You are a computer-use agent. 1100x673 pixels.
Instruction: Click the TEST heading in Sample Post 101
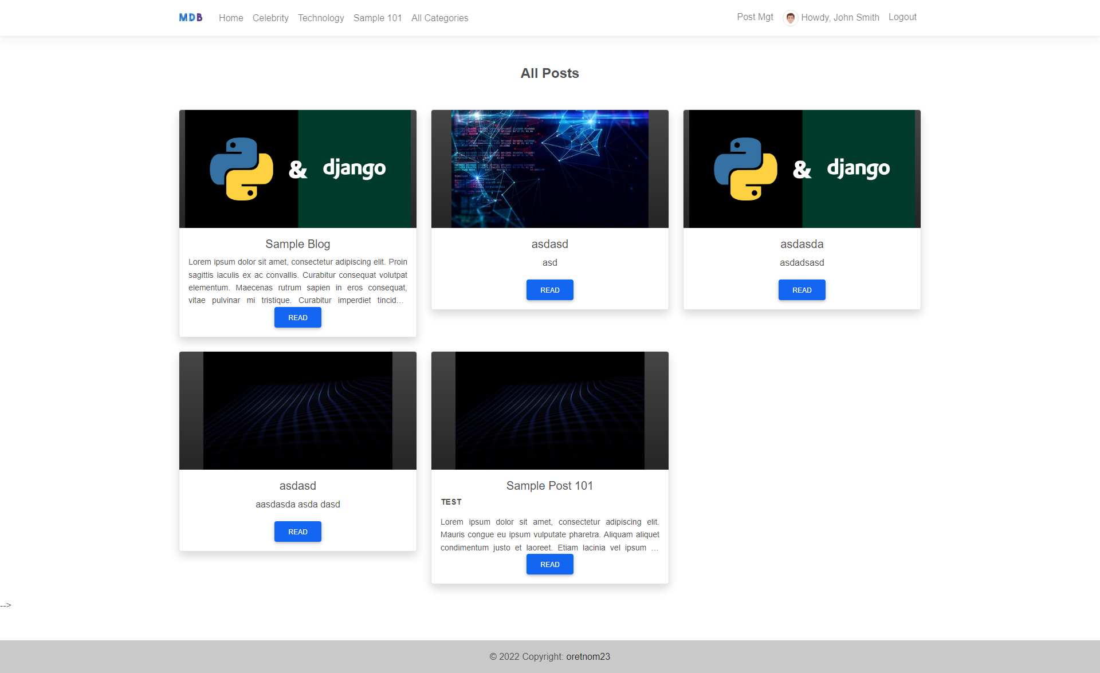451,502
